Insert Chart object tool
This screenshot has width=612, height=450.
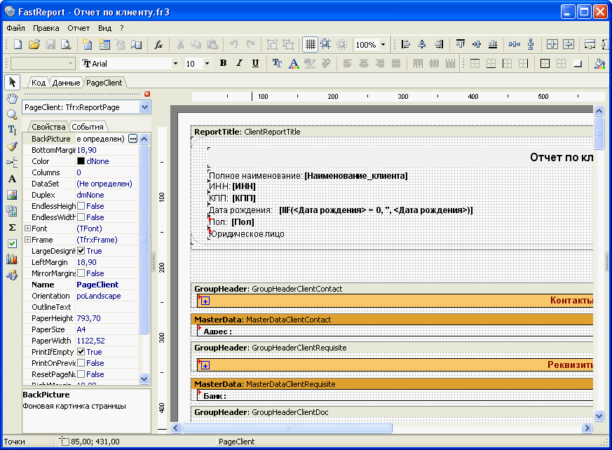12,259
